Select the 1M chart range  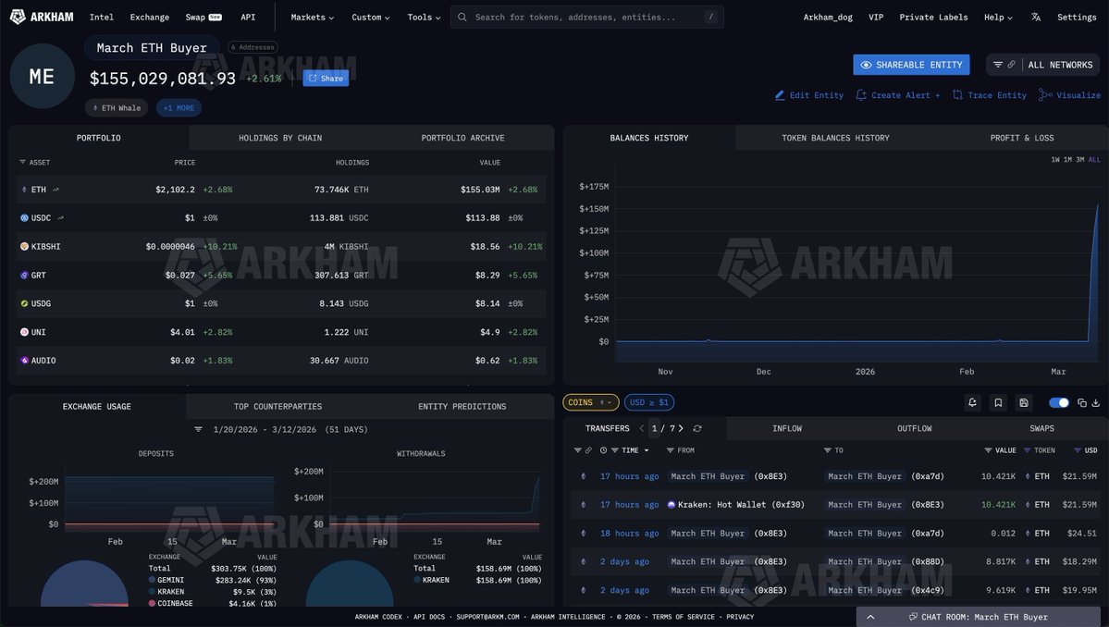point(1067,160)
